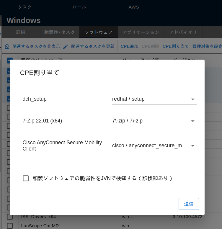Image resolution: width=222 pixels, height=229 pixels.
Task: Expand the Cisco AnyConnect CPE dropdown arrow
Action: 192,146
